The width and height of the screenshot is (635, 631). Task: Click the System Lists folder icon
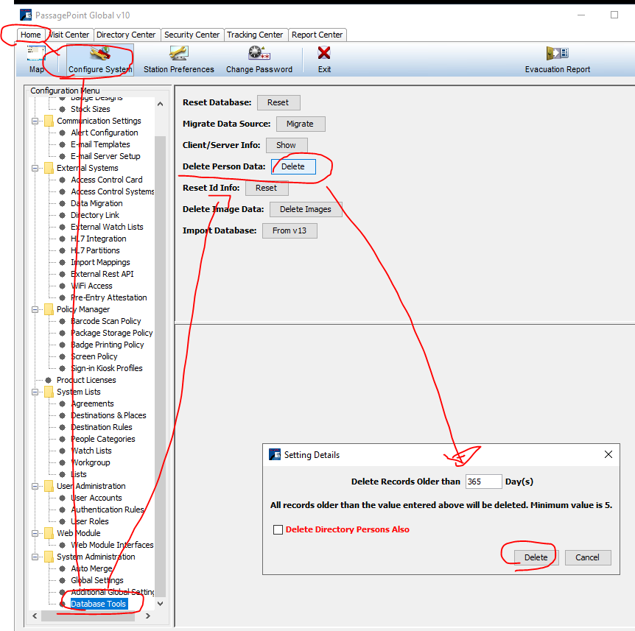[49, 392]
